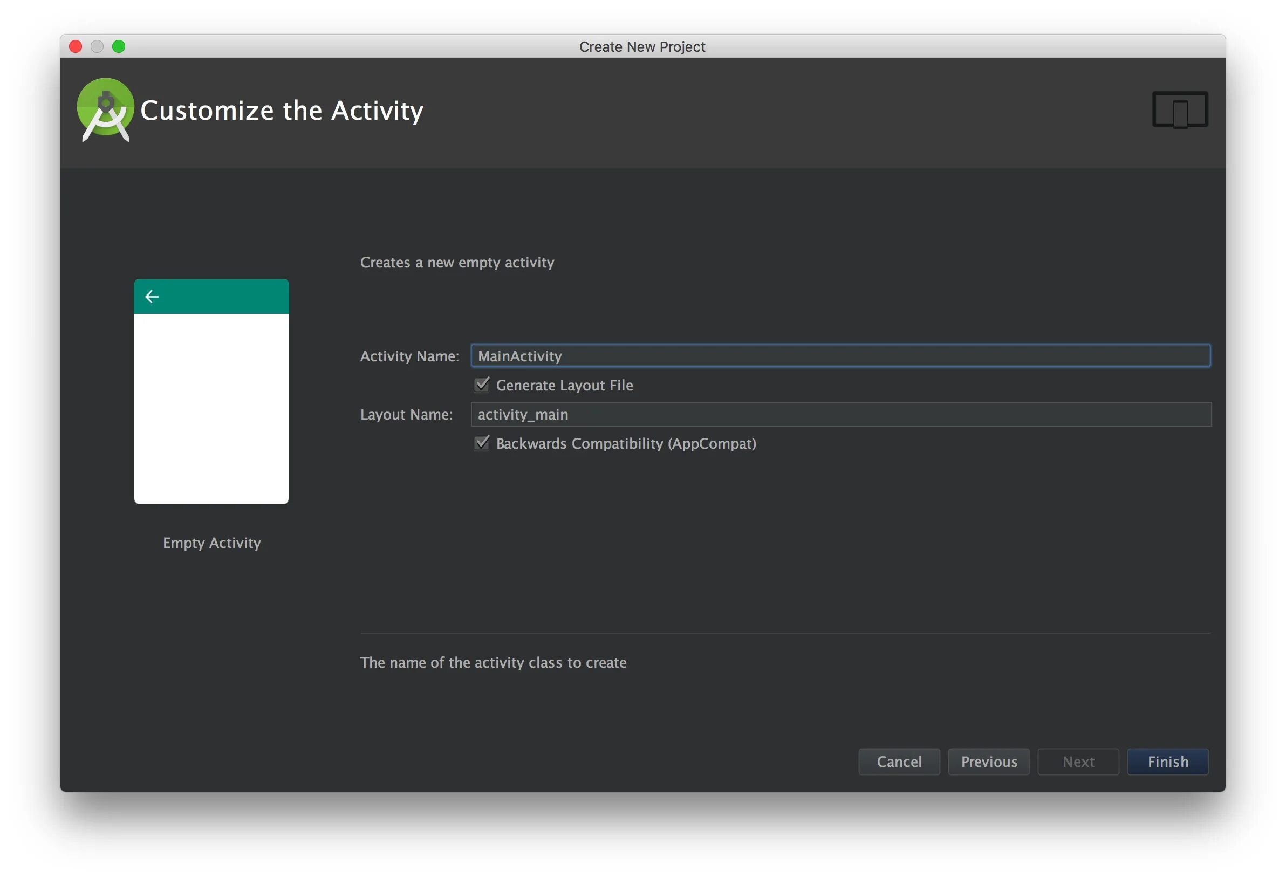The width and height of the screenshot is (1286, 878).
Task: Click the back arrow in activity preview
Action: click(x=152, y=297)
